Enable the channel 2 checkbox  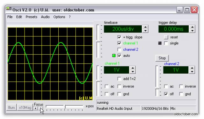[x=119, y=49]
